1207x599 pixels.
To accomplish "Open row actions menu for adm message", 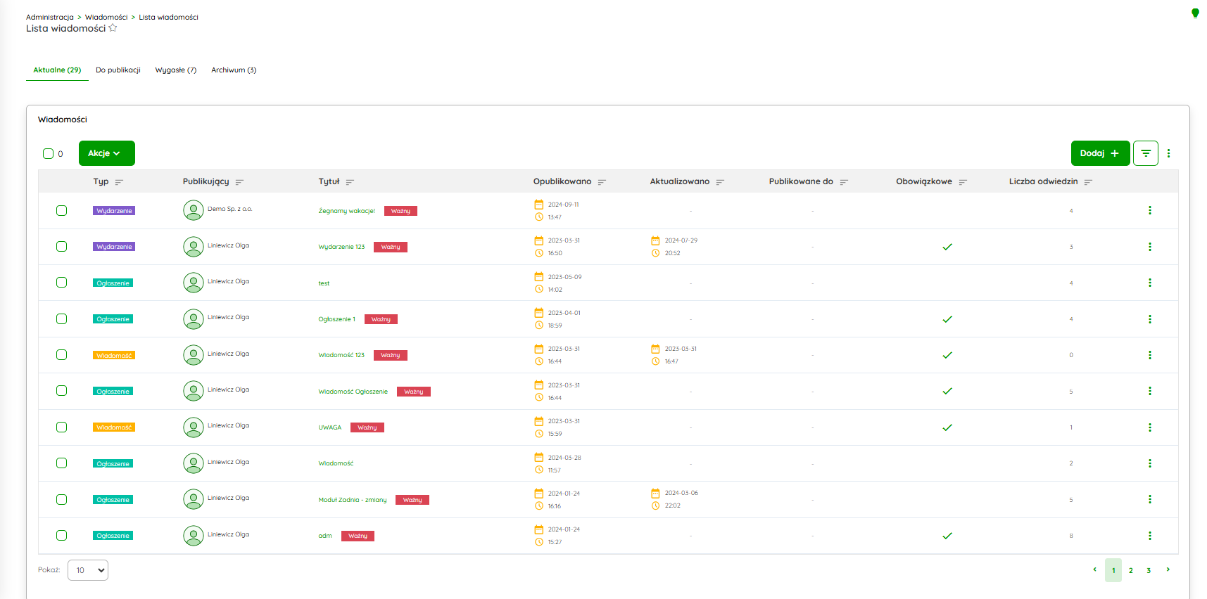I will click(x=1149, y=536).
